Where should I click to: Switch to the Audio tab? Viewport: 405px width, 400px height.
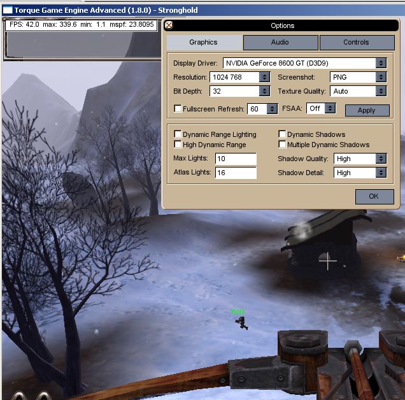pyautogui.click(x=280, y=43)
